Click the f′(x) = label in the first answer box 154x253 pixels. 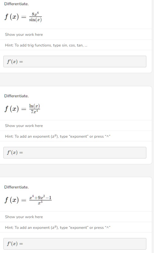click(15, 61)
